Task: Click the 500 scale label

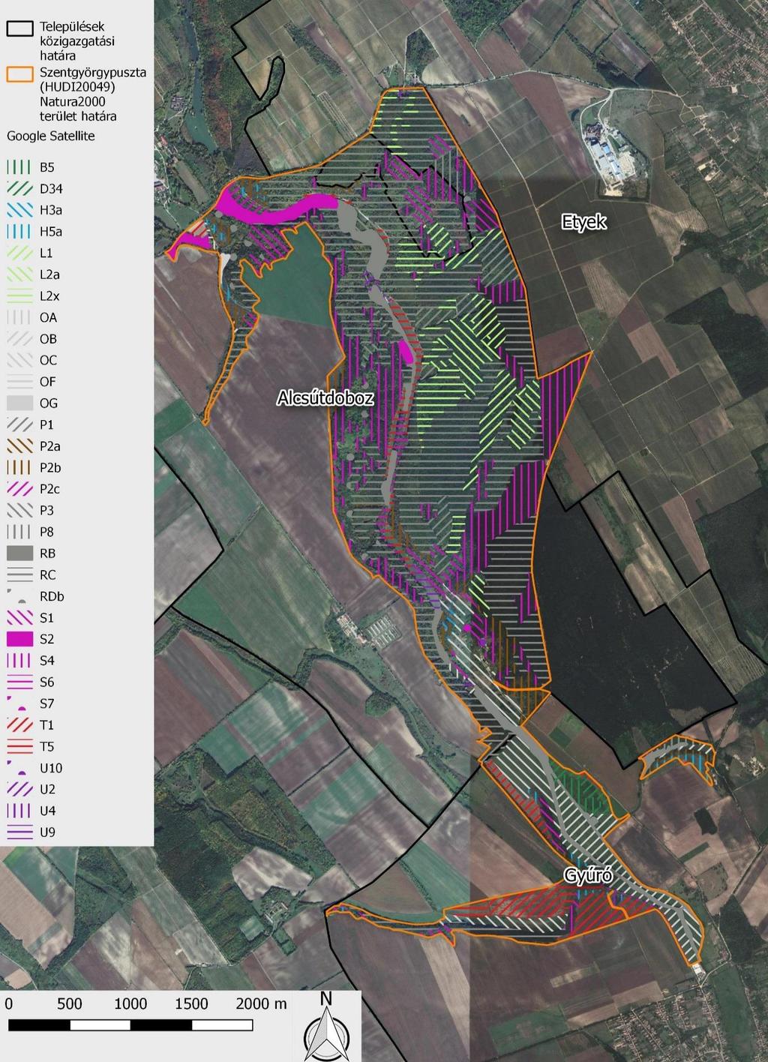Action: [70, 1003]
